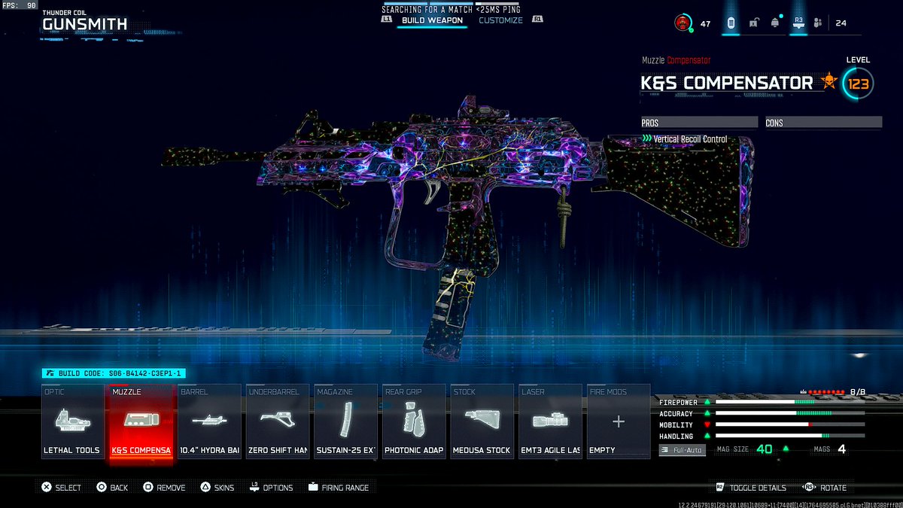The width and height of the screenshot is (903, 508).
Task: Click the R1 bumper tab icon
Action: point(538,20)
